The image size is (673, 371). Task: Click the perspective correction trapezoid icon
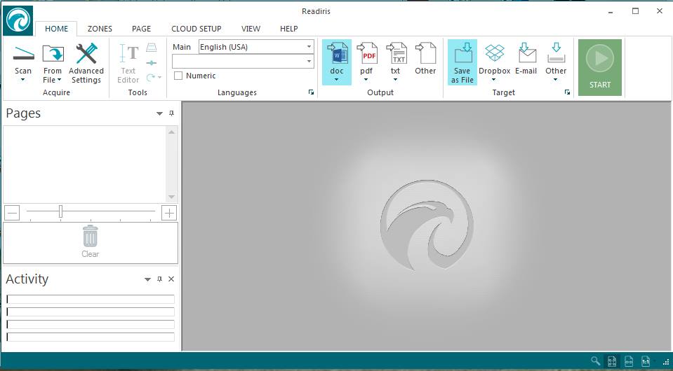[x=152, y=47]
